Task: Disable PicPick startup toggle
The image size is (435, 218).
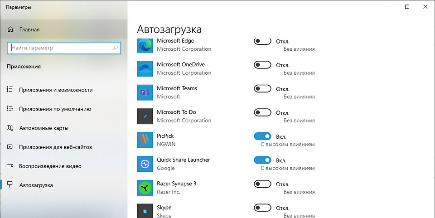Action: pos(262,136)
